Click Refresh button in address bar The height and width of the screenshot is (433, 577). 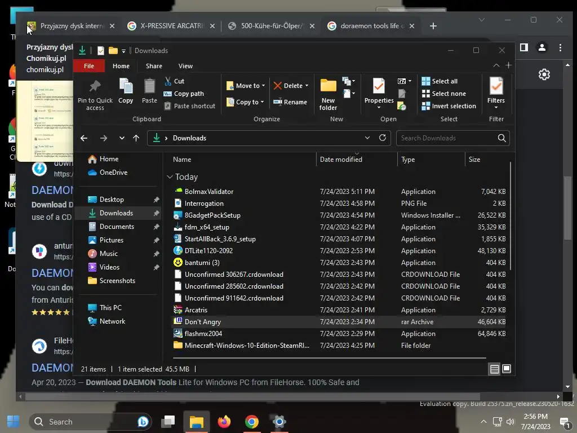click(x=383, y=138)
